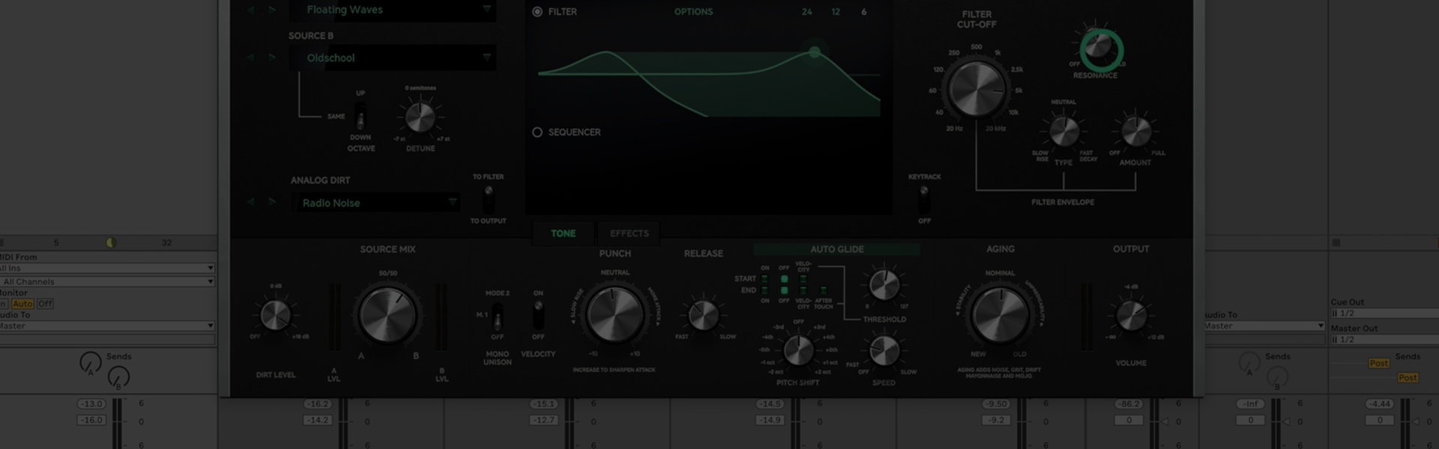
Task: Click the previous preset arrow for Source B
Action: coord(251,58)
